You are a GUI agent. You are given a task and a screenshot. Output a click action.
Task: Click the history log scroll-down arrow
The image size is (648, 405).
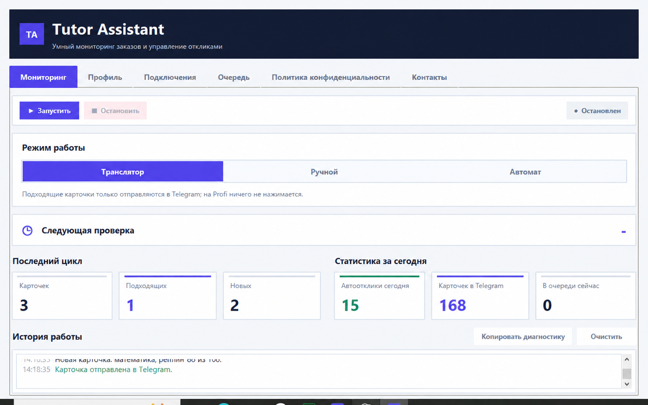pyautogui.click(x=627, y=384)
